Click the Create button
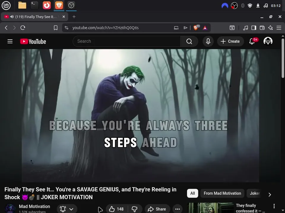Image resolution: width=285 pixels, height=213 pixels. pyautogui.click(x=230, y=41)
